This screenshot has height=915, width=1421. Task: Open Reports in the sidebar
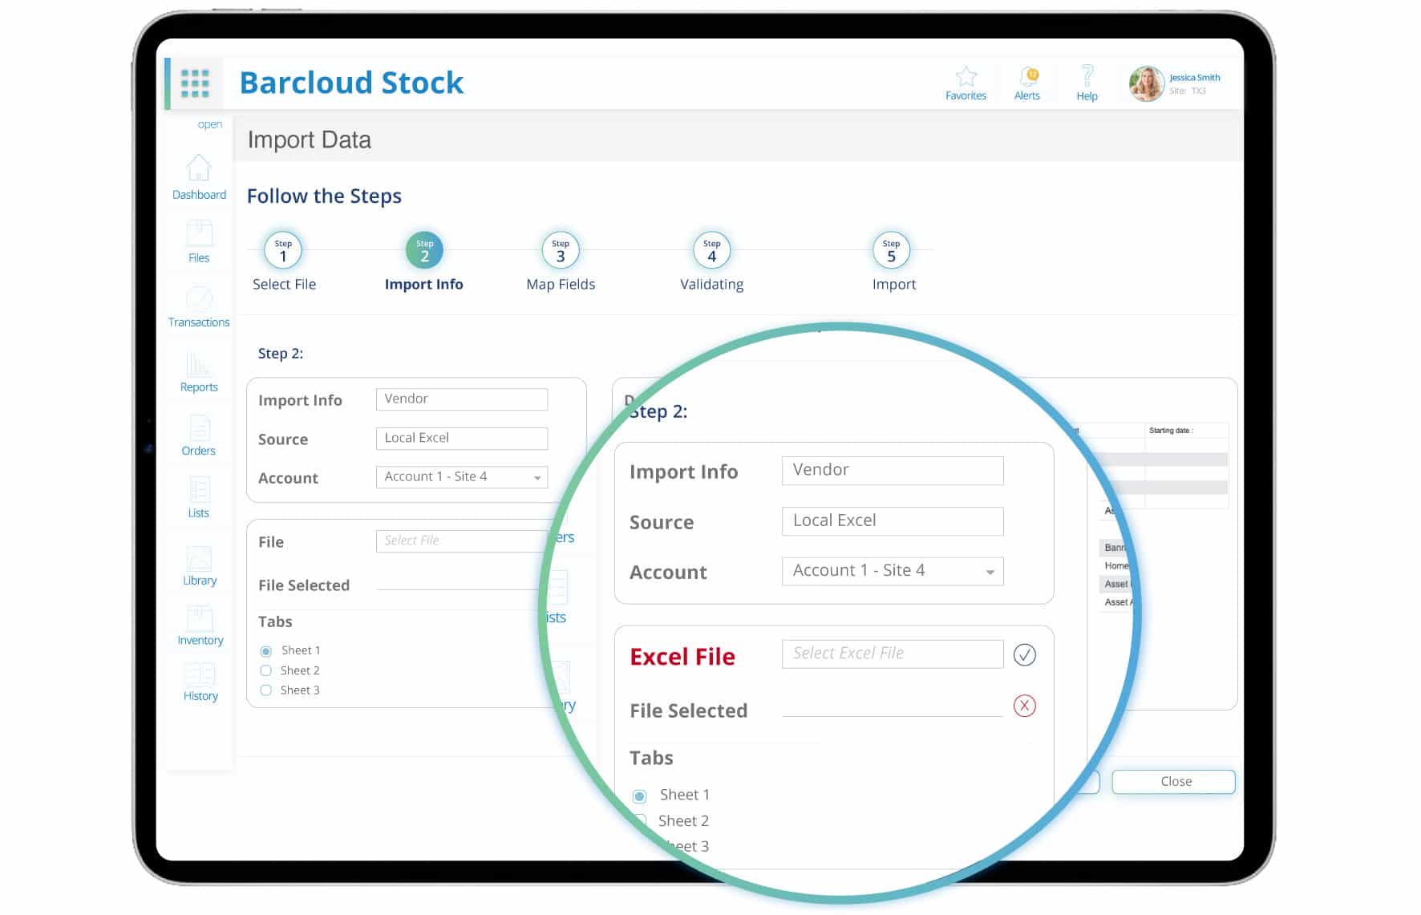(x=199, y=372)
